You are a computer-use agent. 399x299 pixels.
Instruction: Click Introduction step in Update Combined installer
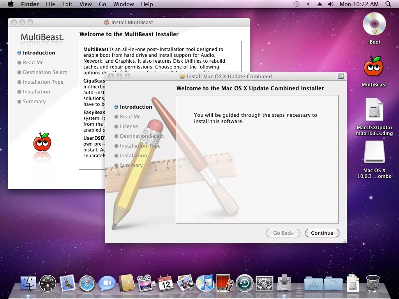(133, 107)
